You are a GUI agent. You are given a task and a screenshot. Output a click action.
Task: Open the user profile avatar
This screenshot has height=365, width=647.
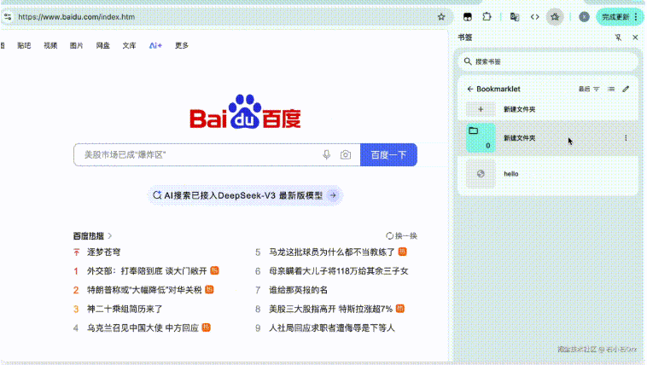584,17
